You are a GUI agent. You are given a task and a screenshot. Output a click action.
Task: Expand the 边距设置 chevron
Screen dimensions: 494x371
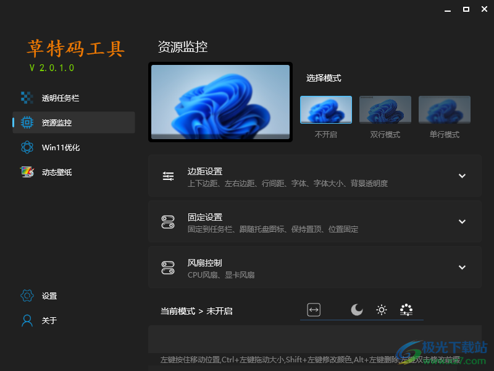pyautogui.click(x=462, y=176)
